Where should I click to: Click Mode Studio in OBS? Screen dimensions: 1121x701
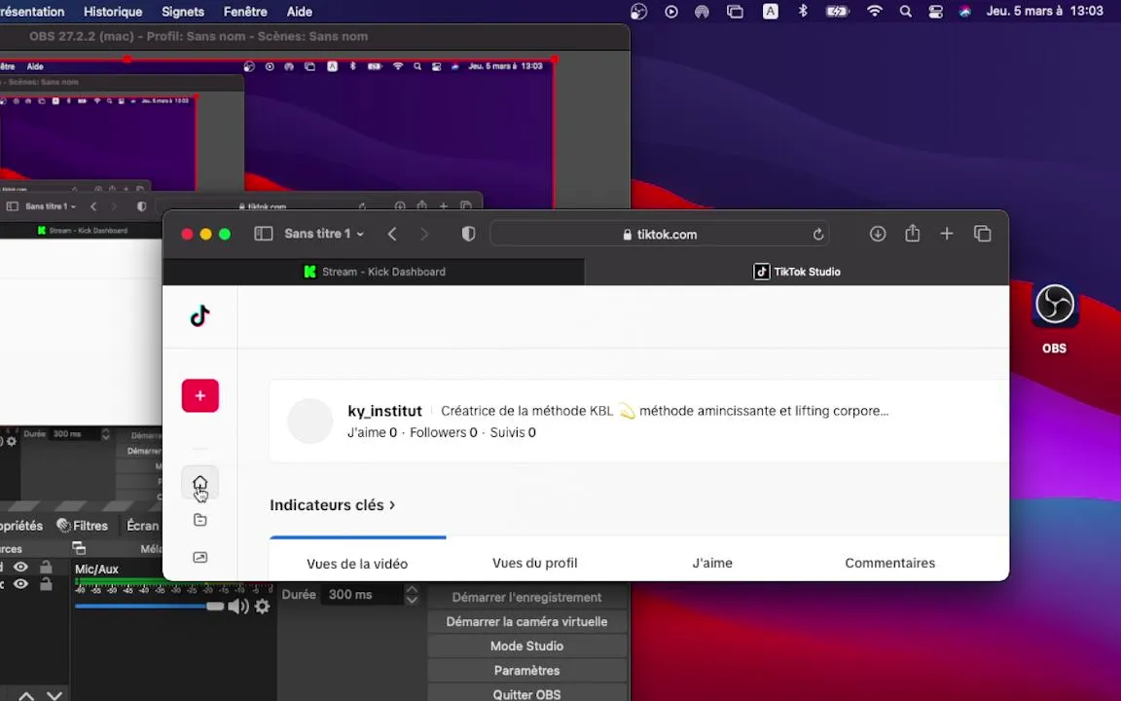tap(526, 646)
